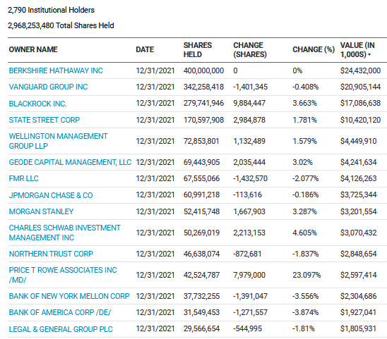Select the 46,638,074 shares cell
This screenshot has width=387, height=339.
(201, 254)
